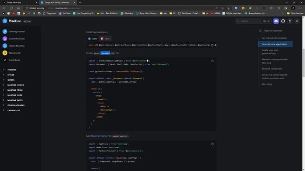Open the browser settings and more menu
Image resolution: width=305 pixels, height=171 pixels.
301,8
